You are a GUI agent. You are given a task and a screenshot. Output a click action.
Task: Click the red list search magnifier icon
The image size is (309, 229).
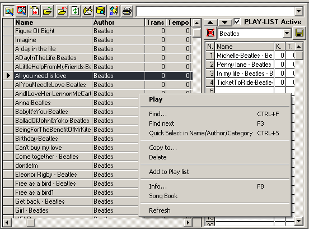(21, 11)
